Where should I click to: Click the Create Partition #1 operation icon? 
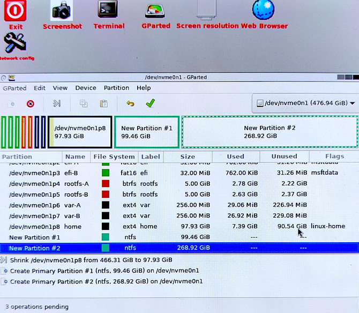coord(5,271)
